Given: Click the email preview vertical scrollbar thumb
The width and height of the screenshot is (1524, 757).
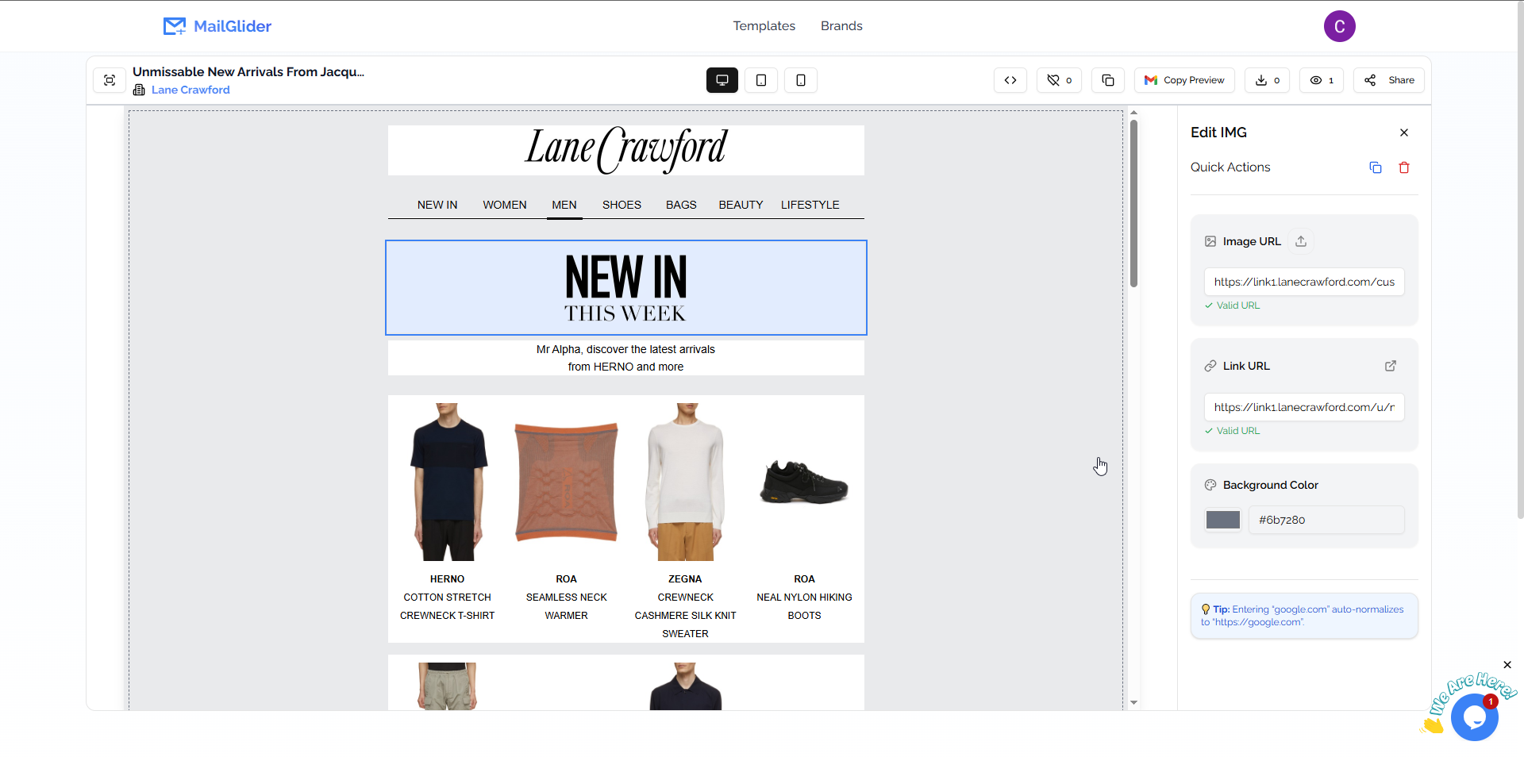Looking at the screenshot, I should (1133, 203).
